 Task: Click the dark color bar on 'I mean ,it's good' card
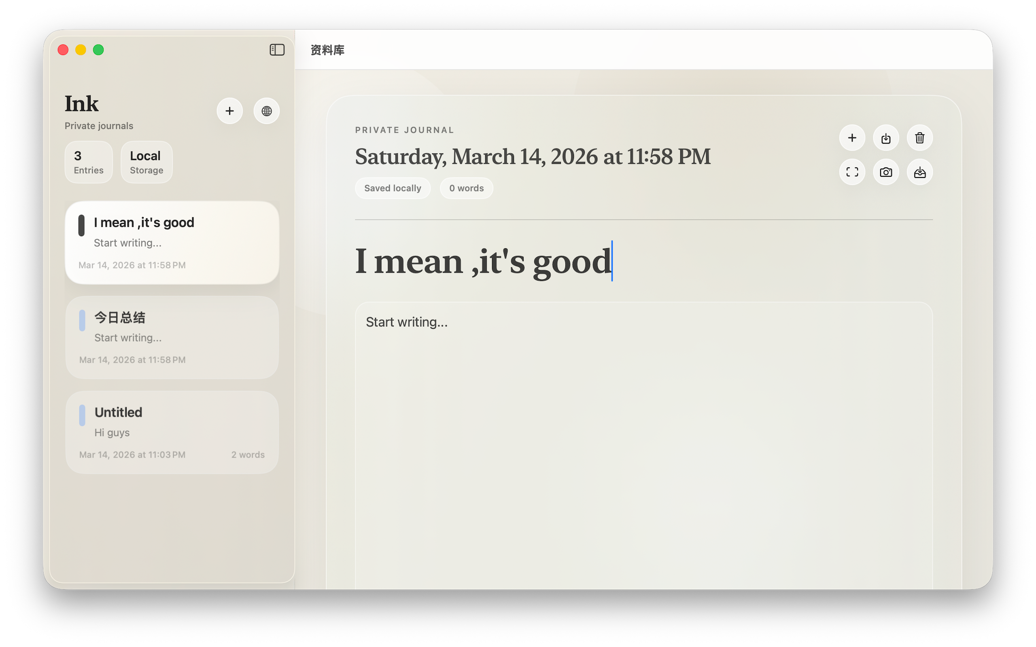(81, 226)
